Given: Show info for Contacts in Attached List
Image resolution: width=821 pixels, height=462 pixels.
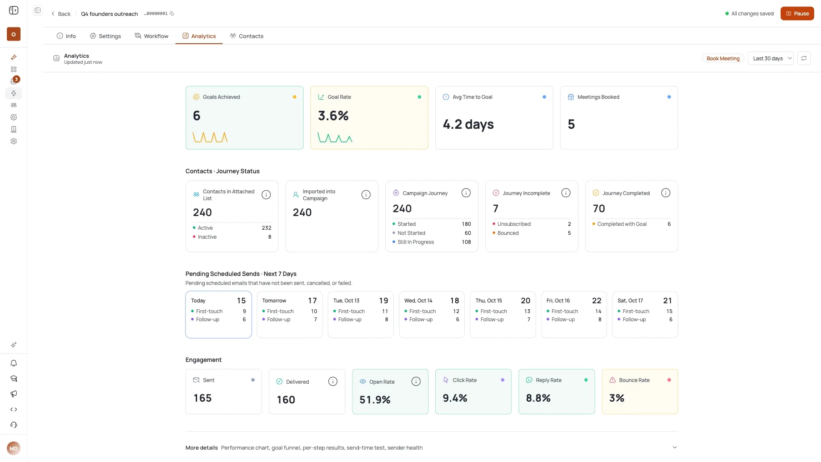Looking at the screenshot, I should point(266,195).
